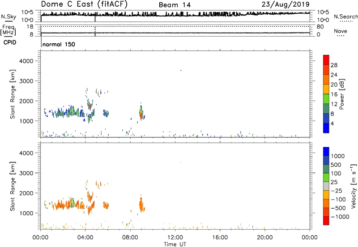
Task: Click the "N.Sky" axis label
Action: tap(9, 16)
